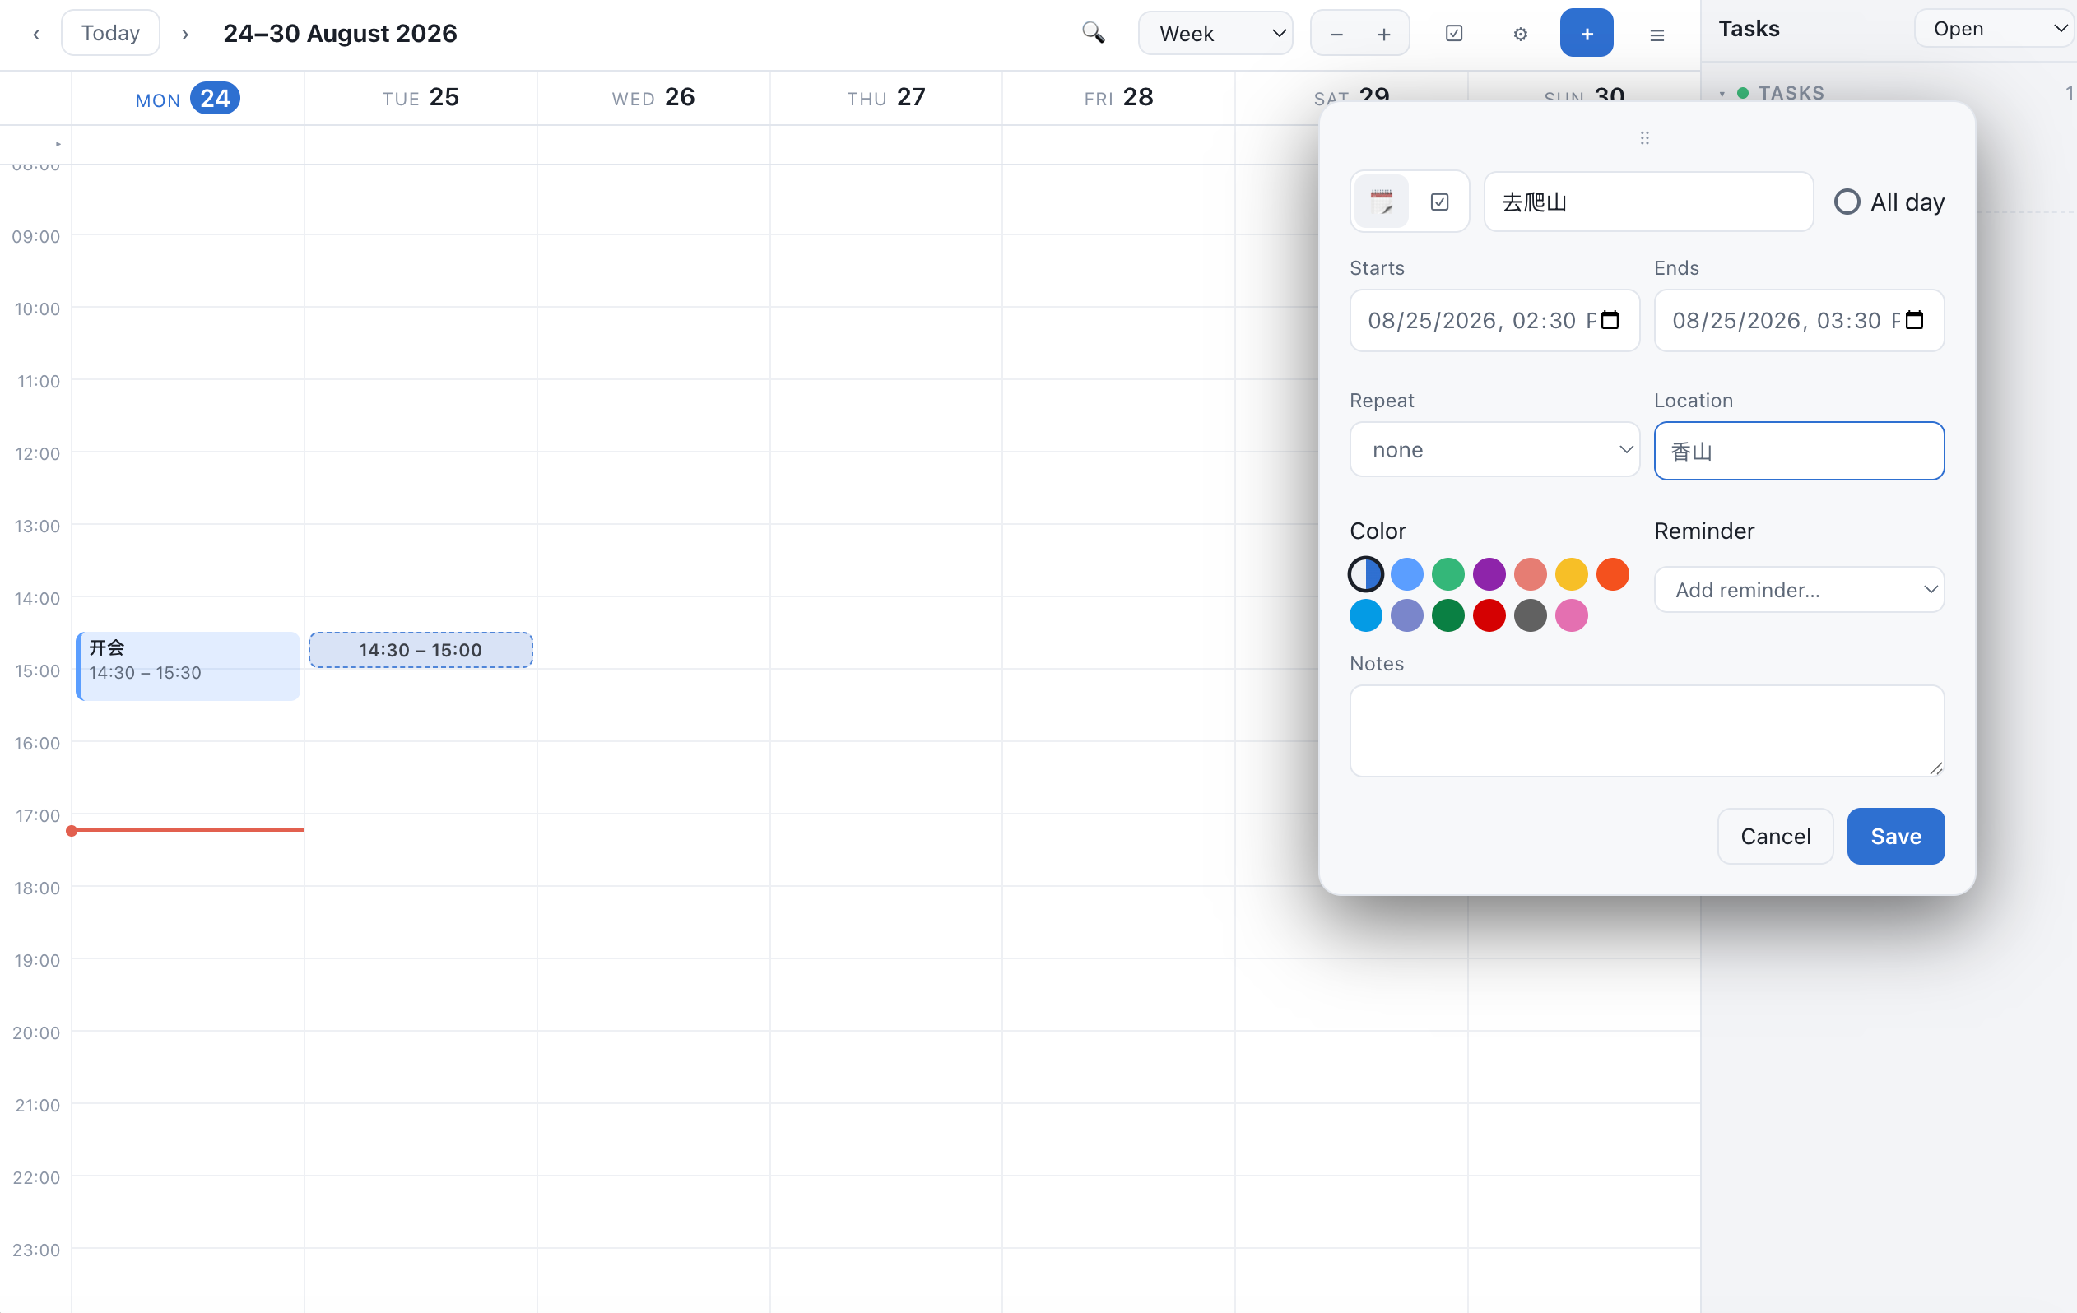The width and height of the screenshot is (2077, 1313).
Task: Click the Thursday 27 day header
Action: pos(885,98)
